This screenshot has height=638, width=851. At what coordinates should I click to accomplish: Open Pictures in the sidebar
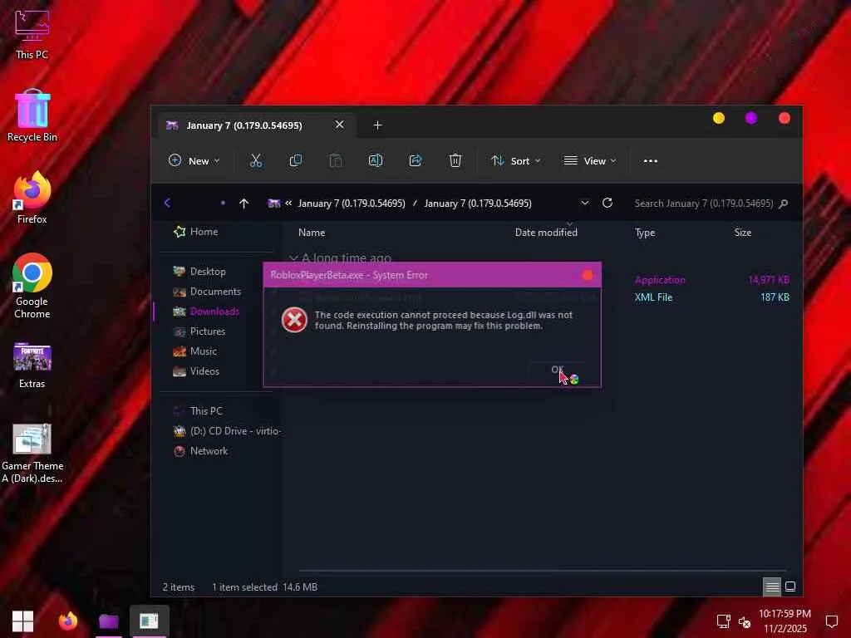(199, 331)
